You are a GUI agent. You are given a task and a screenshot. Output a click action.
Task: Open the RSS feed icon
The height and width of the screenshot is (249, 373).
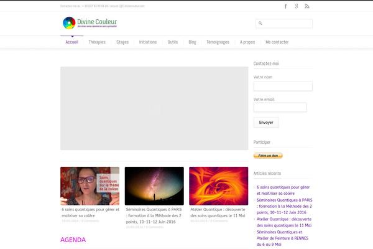click(x=307, y=6)
